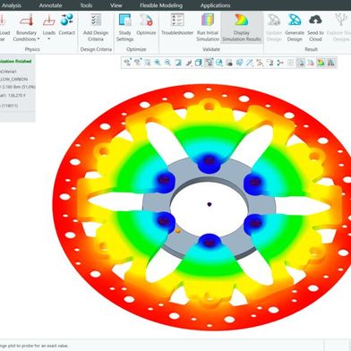Select the Contact tool
The width and height of the screenshot is (351, 351).
[x=67, y=24]
